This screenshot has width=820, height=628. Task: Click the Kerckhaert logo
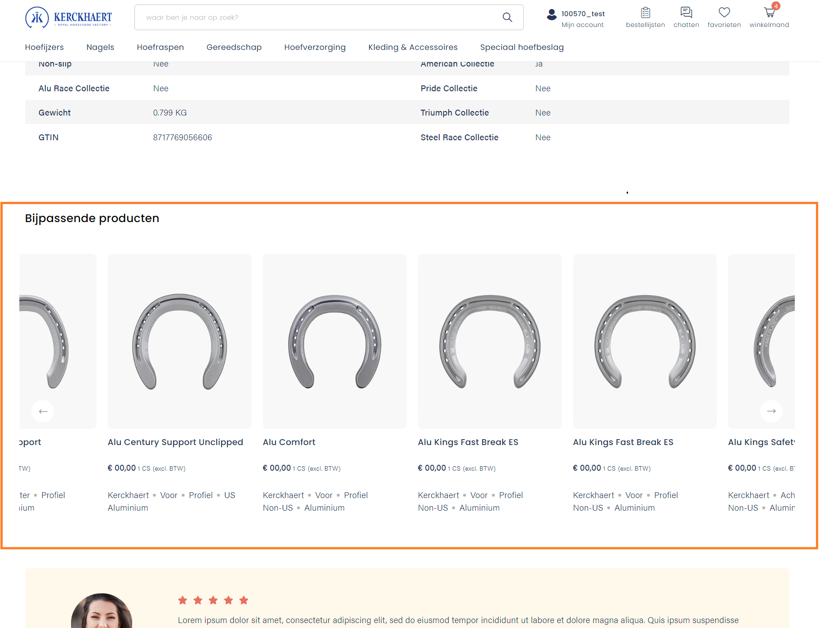coord(68,18)
